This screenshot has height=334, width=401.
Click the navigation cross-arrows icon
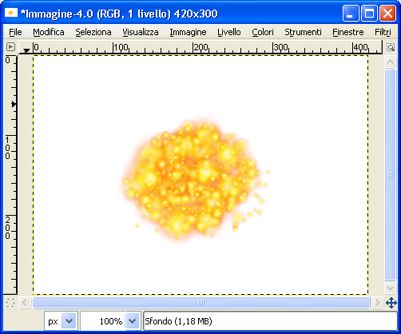click(x=391, y=303)
